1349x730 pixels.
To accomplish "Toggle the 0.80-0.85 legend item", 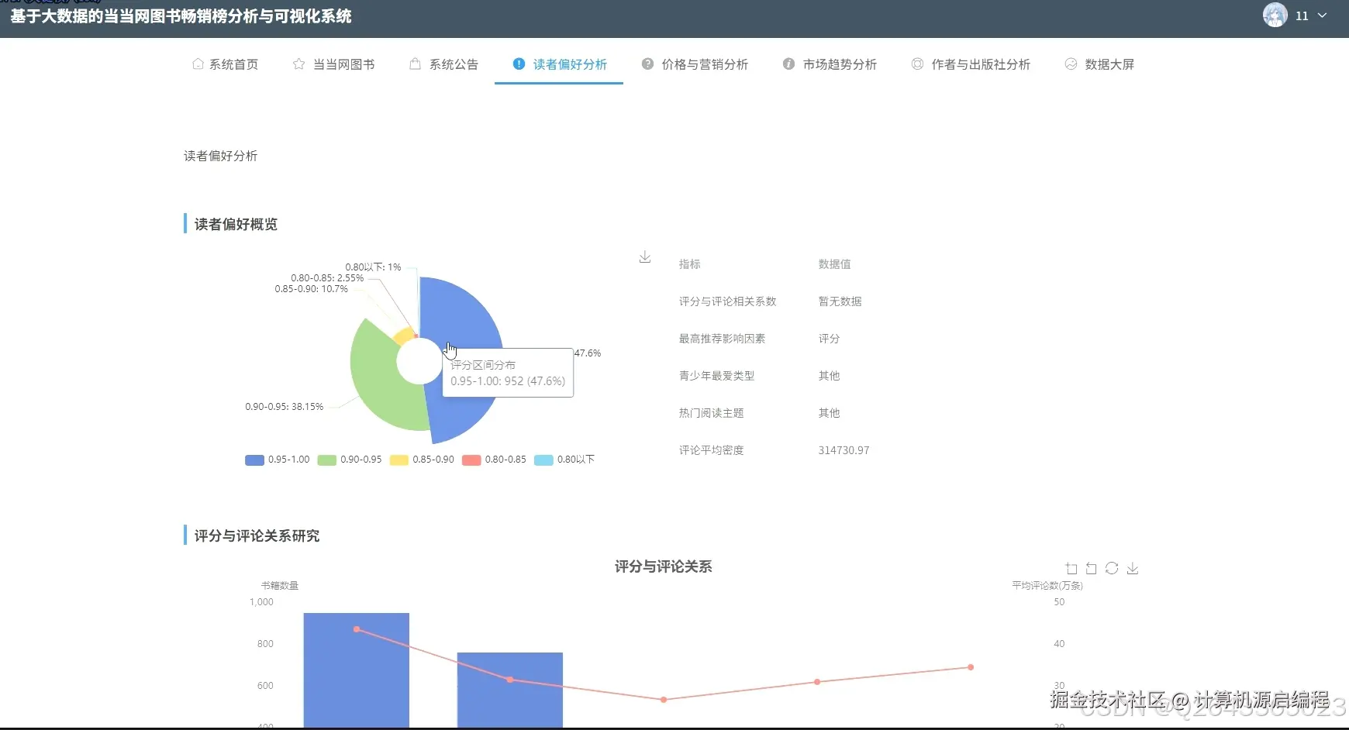I will (x=495, y=460).
